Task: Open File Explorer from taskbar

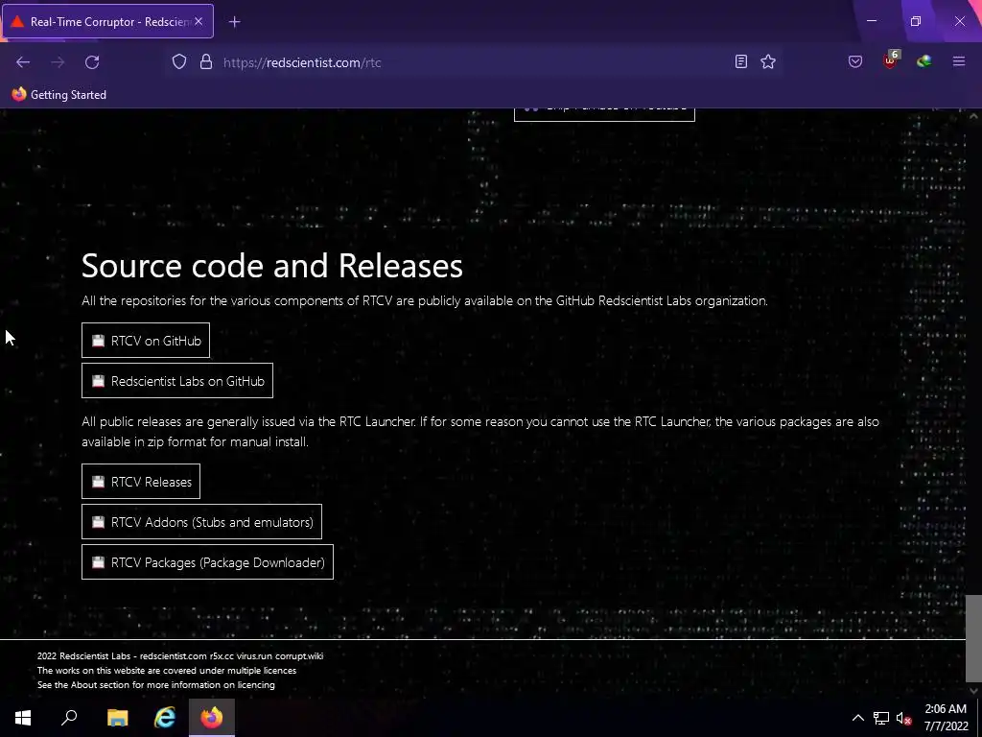Action: [x=117, y=717]
